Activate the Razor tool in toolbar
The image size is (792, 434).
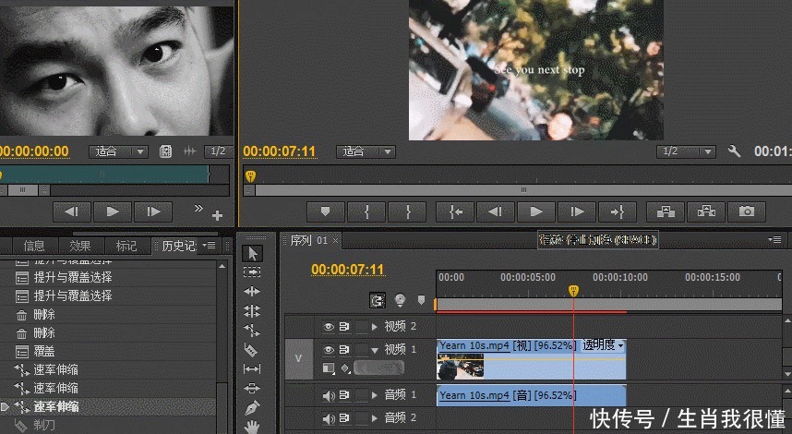pos(253,350)
